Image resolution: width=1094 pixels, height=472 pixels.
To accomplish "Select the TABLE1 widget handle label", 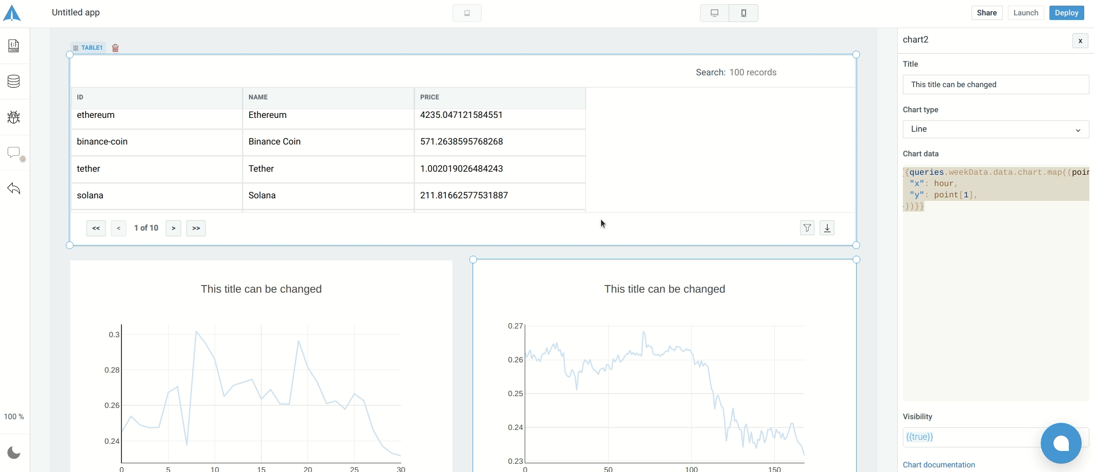I will click(x=88, y=48).
